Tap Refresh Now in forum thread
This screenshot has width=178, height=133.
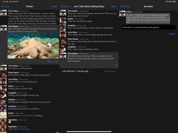[110, 71]
